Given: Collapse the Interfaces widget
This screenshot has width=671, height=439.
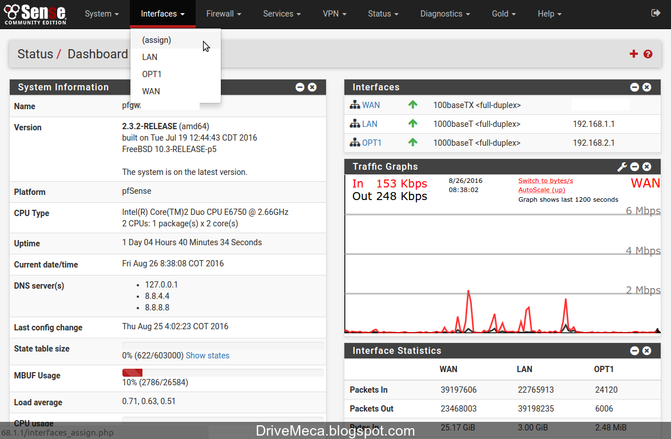Looking at the screenshot, I should (x=634, y=87).
